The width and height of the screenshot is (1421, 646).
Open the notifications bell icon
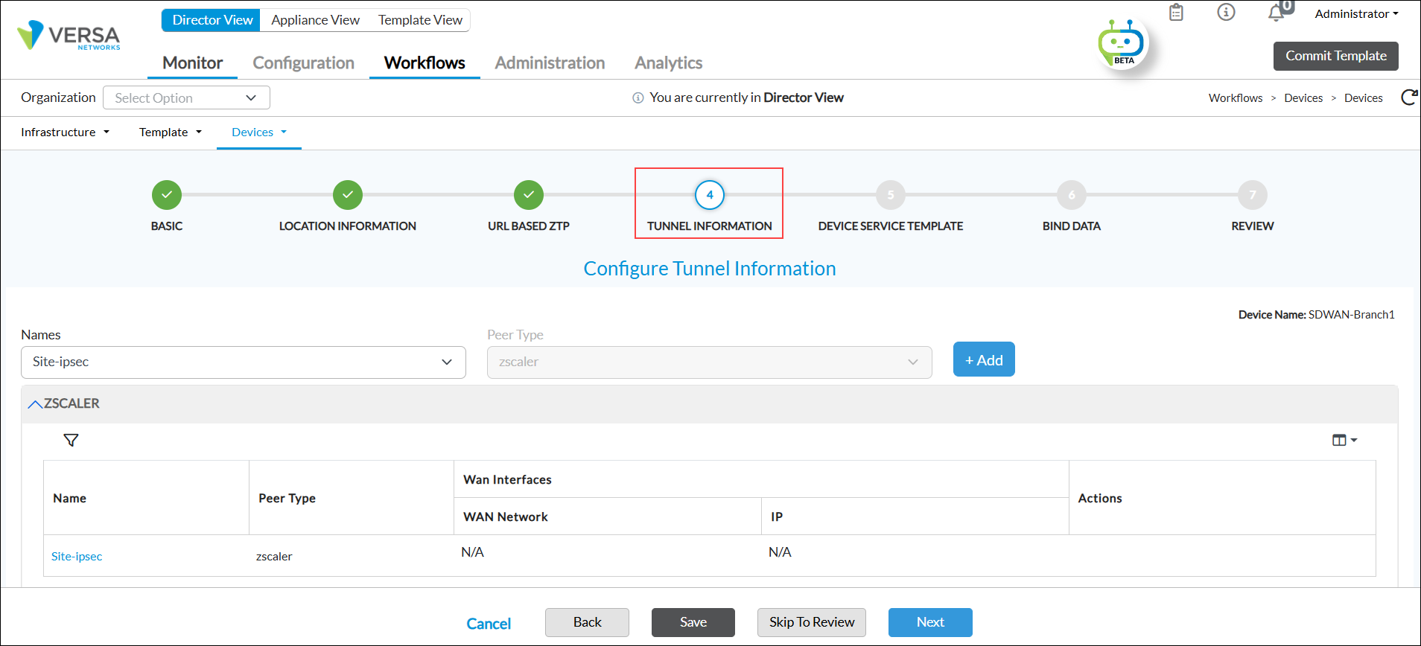pyautogui.click(x=1277, y=13)
